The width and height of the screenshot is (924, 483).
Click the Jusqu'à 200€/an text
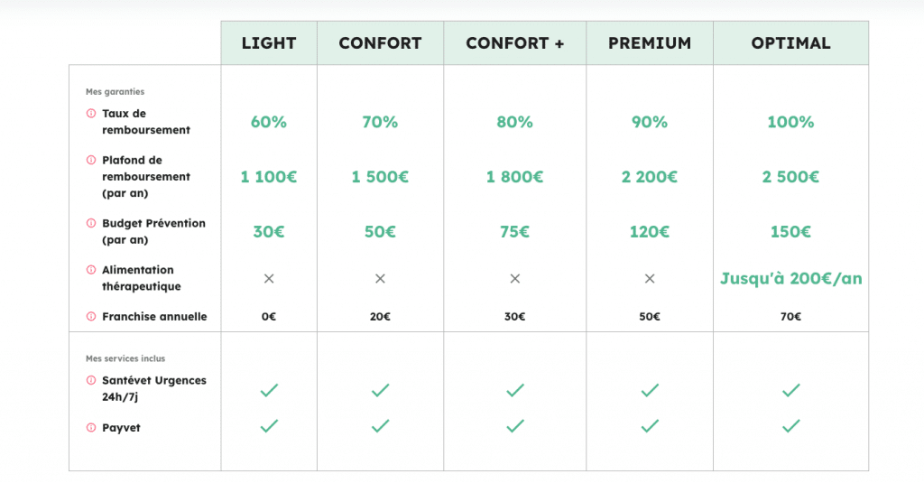tap(790, 279)
